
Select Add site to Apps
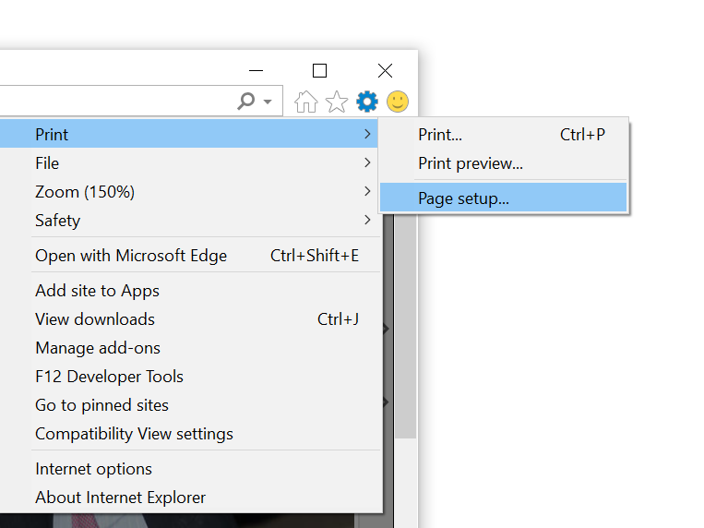[x=190, y=290]
